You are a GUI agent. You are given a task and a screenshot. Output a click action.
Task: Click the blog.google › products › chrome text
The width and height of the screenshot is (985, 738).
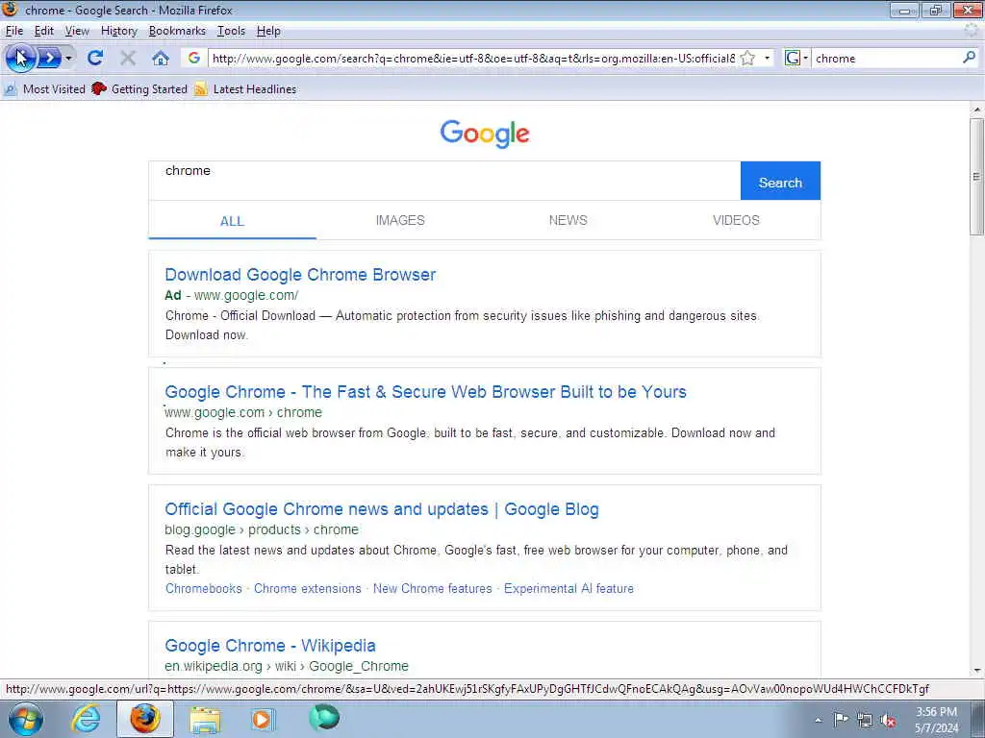click(262, 530)
